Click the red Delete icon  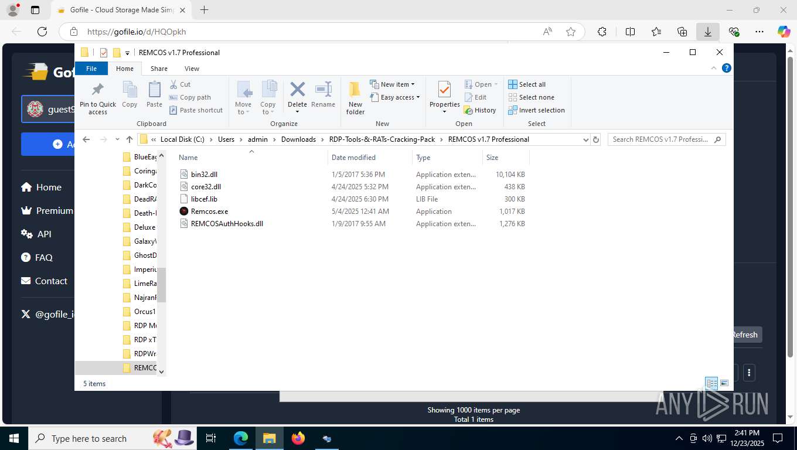[x=297, y=90]
